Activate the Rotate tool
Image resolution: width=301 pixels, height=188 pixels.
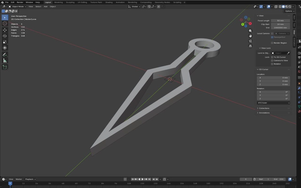pos(5,36)
